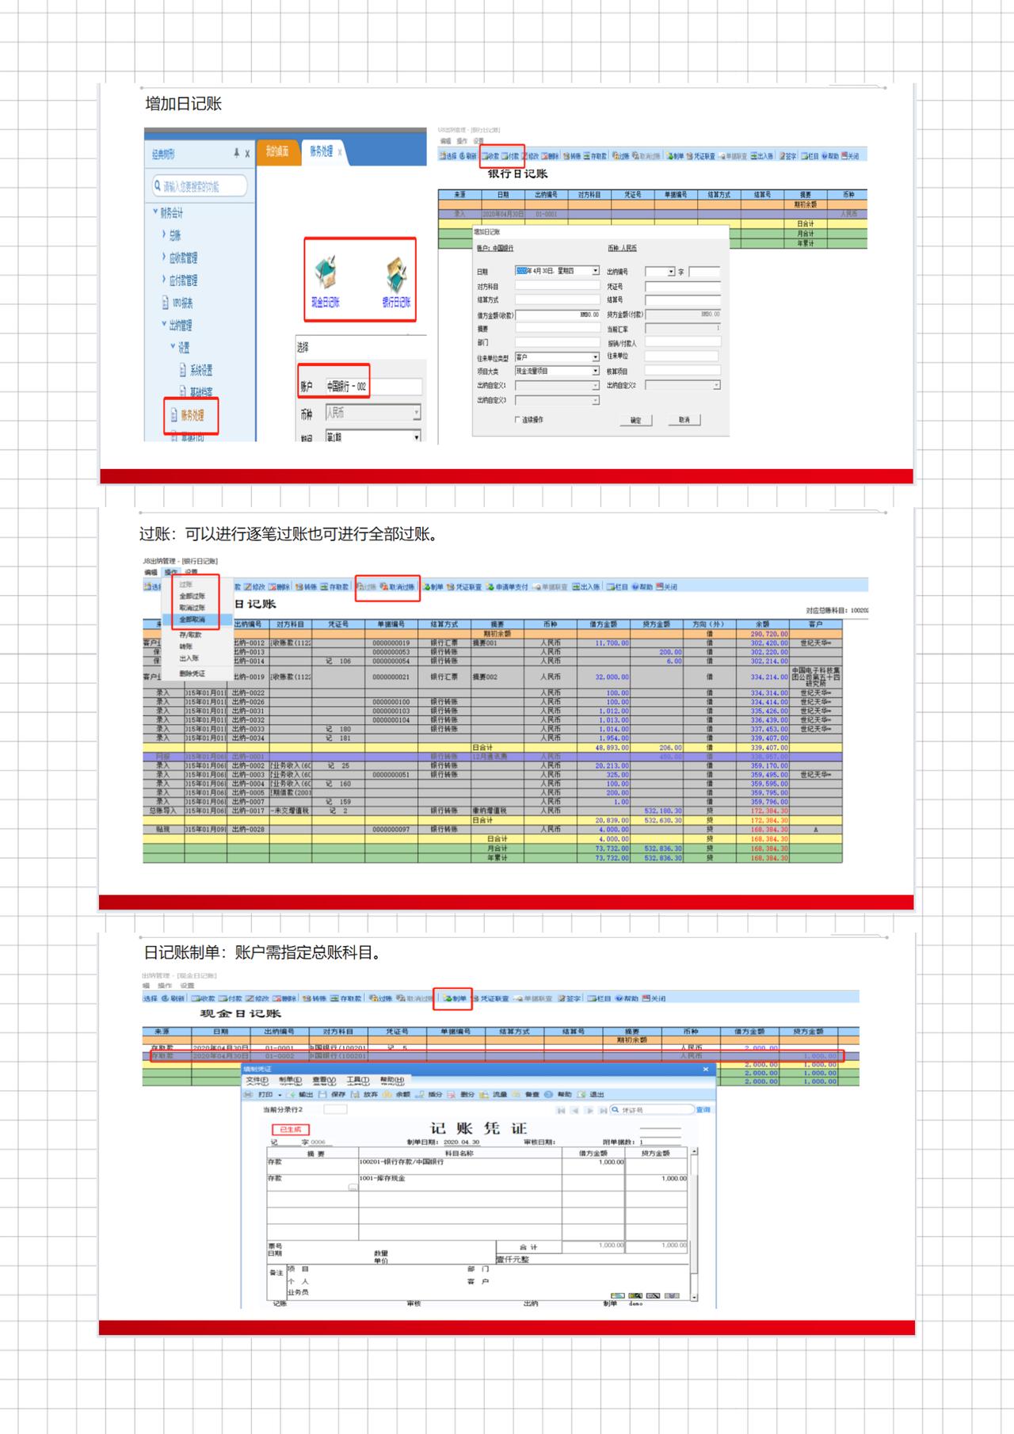
Task: Click 流量 in the voucher window toolbar
Action: (x=494, y=1094)
